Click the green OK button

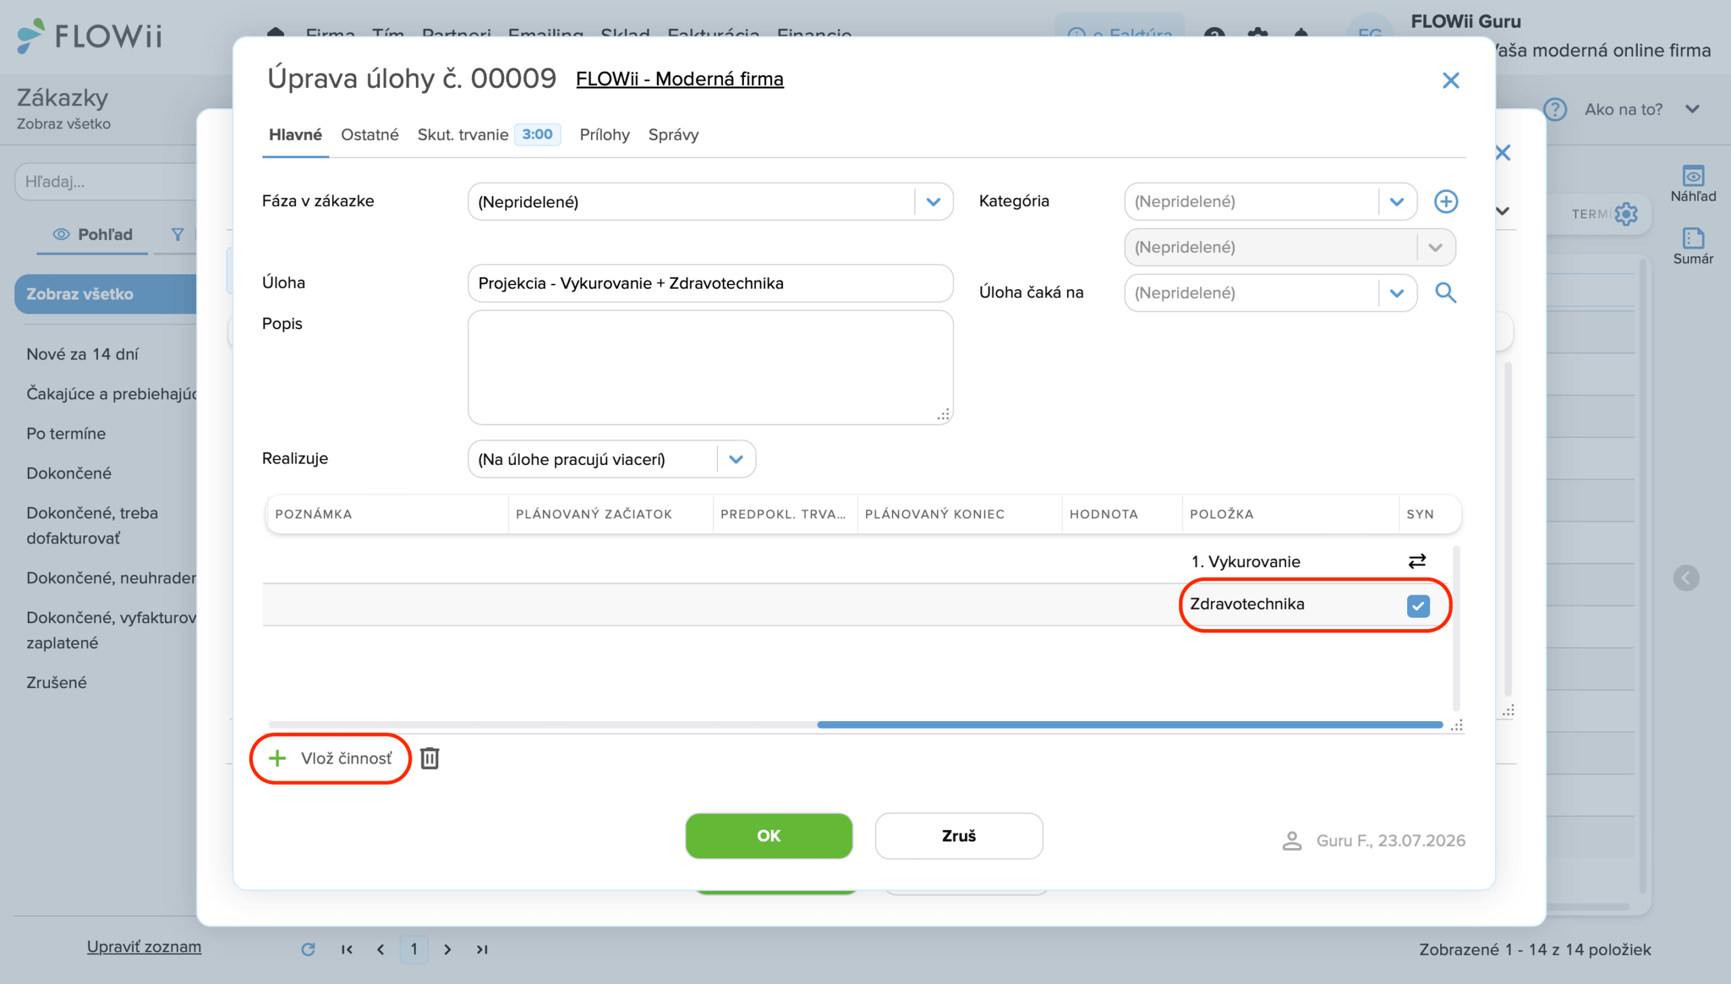(769, 836)
